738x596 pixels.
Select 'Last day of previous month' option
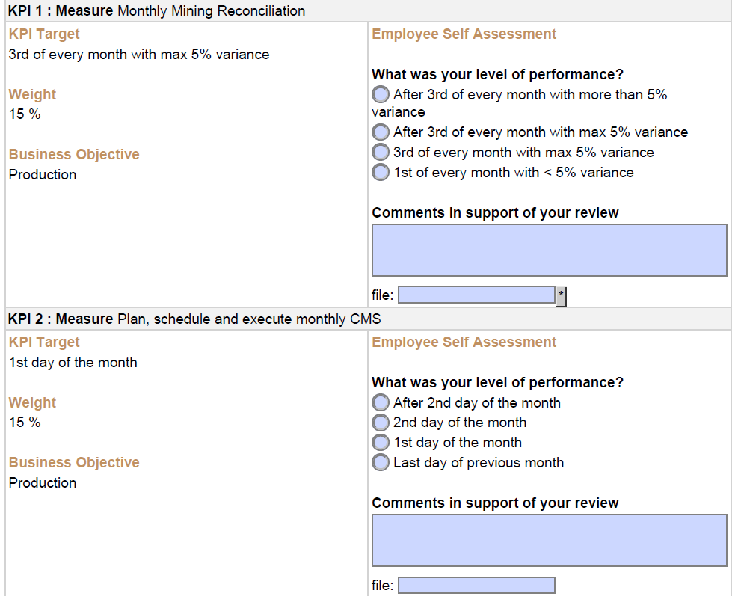click(381, 462)
